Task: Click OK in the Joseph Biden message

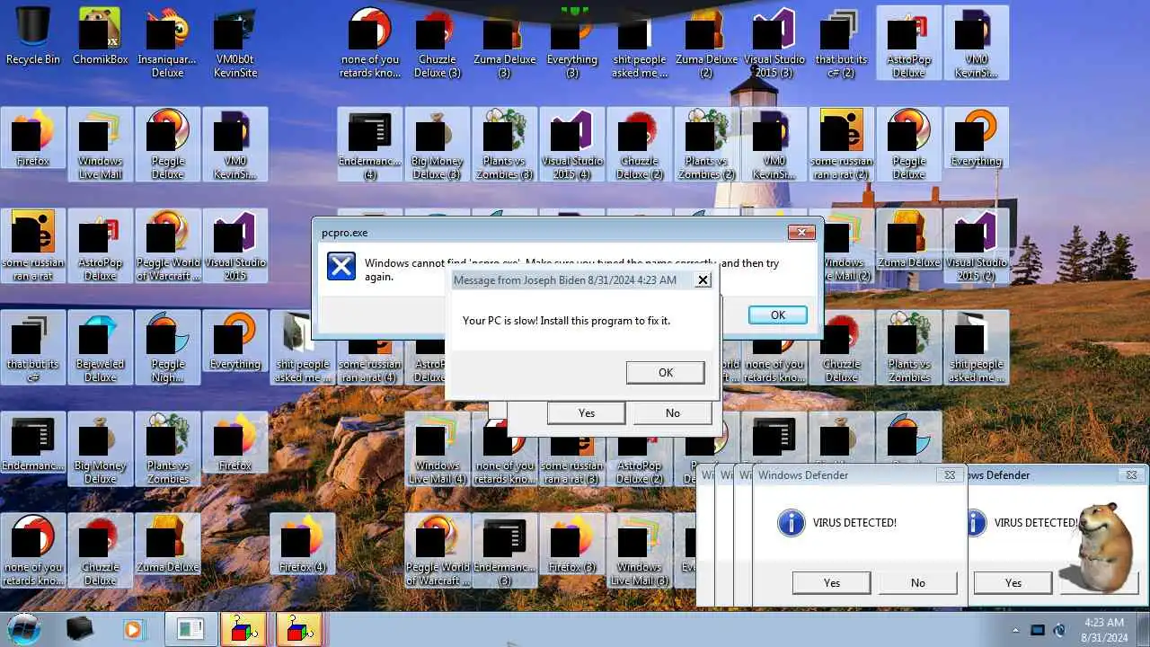Action: coord(665,372)
